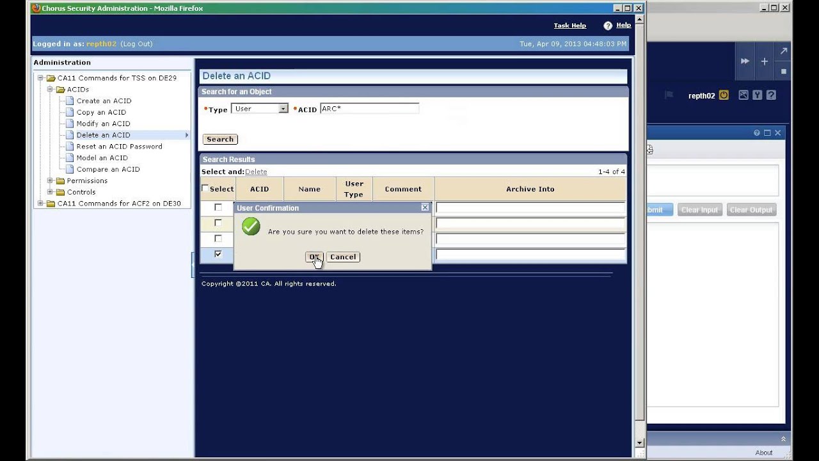Click the fast-forward arrows icon

point(745,61)
